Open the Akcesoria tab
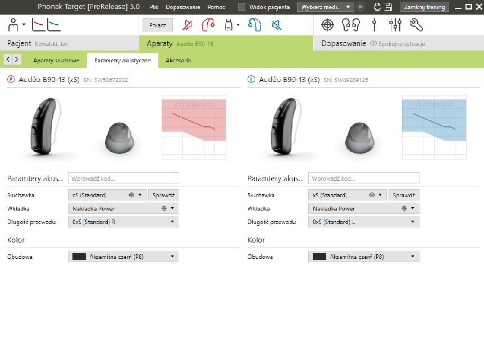484x352 pixels. click(x=178, y=61)
